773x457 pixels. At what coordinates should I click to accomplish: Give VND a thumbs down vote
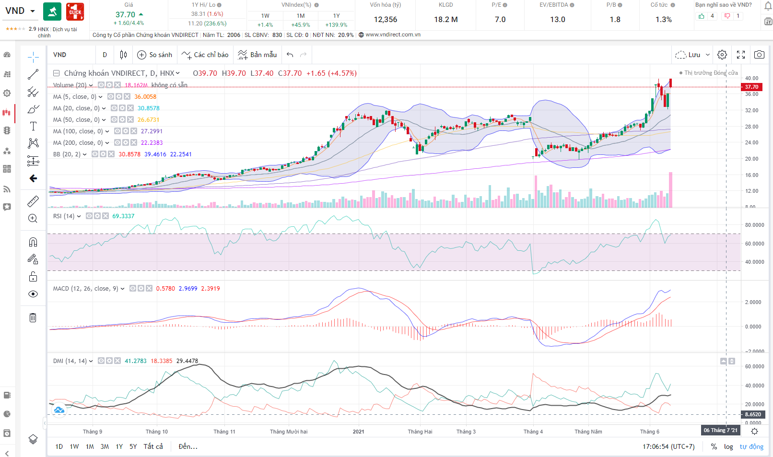(727, 16)
